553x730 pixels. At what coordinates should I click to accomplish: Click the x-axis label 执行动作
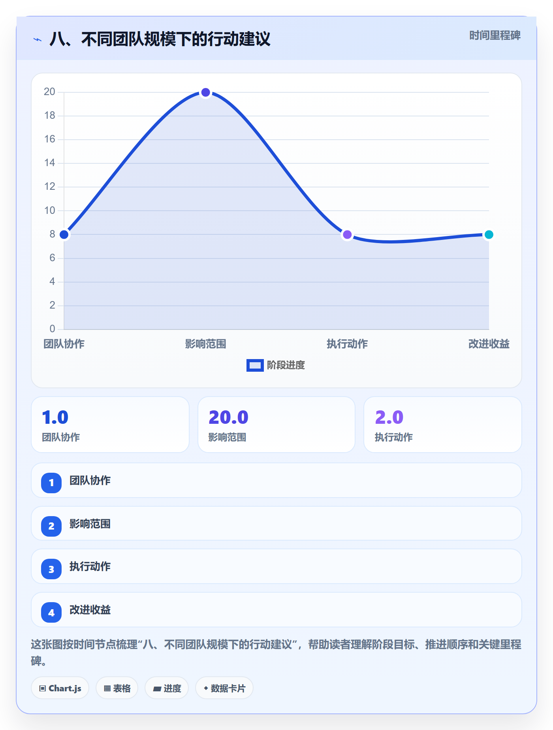coord(347,344)
